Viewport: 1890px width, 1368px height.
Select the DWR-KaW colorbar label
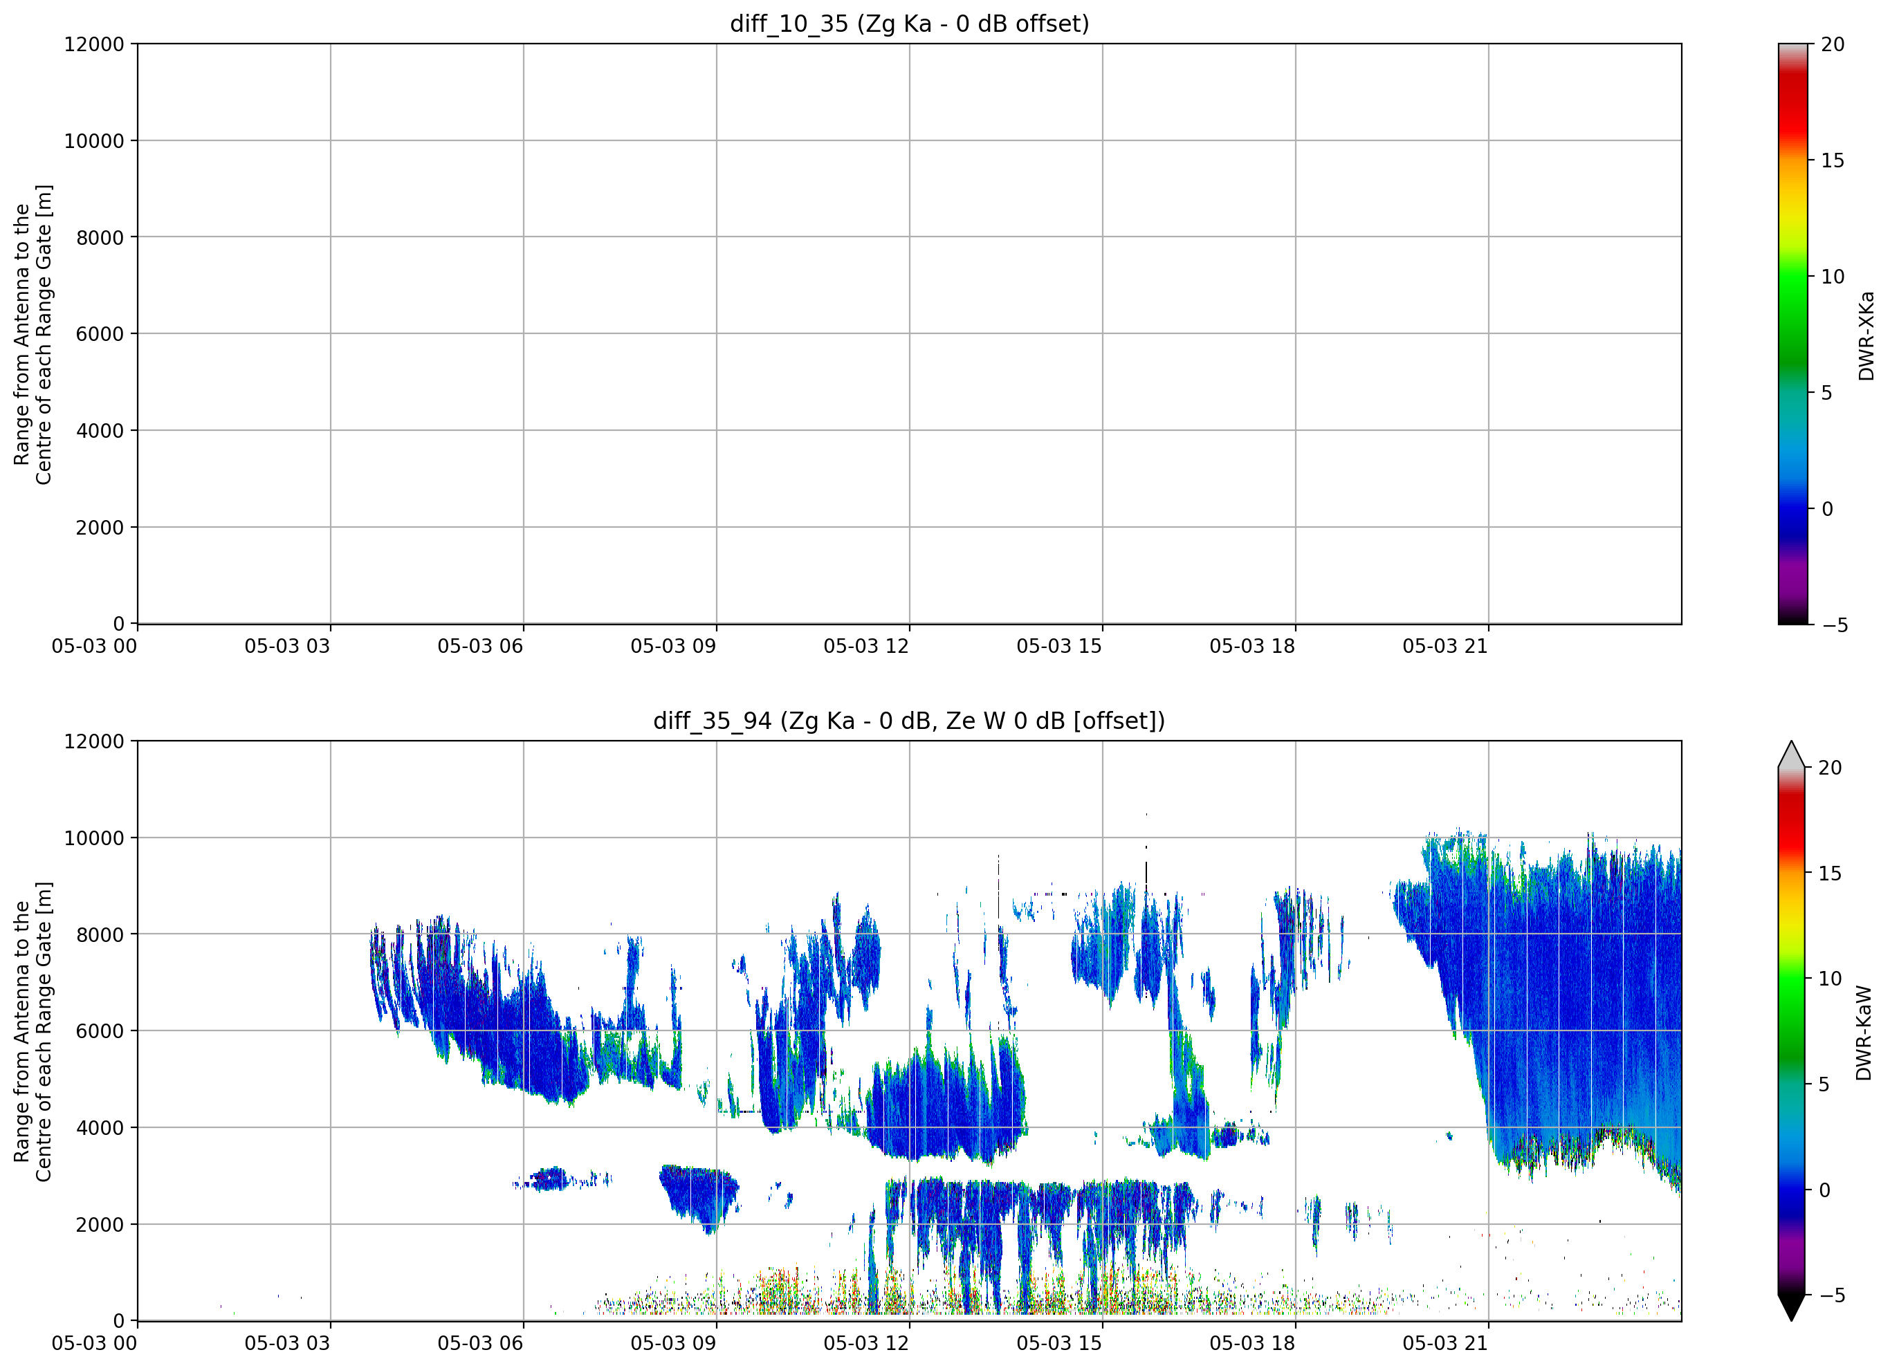pos(1864,1033)
